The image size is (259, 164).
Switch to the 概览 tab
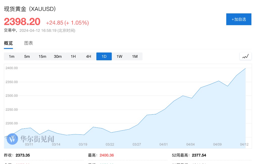(8, 43)
